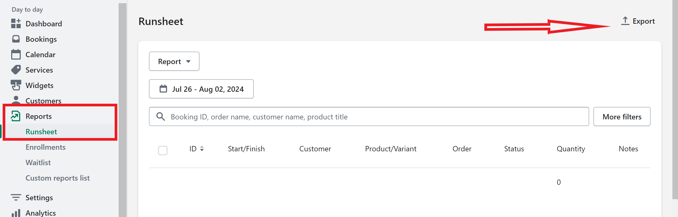
Task: Click the Quantity column header
Action: click(x=571, y=149)
